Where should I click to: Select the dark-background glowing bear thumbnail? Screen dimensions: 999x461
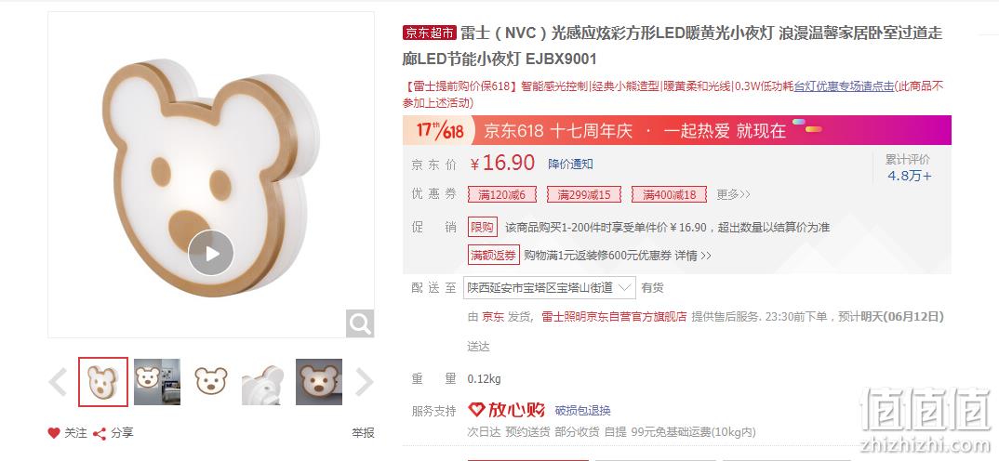(x=318, y=382)
